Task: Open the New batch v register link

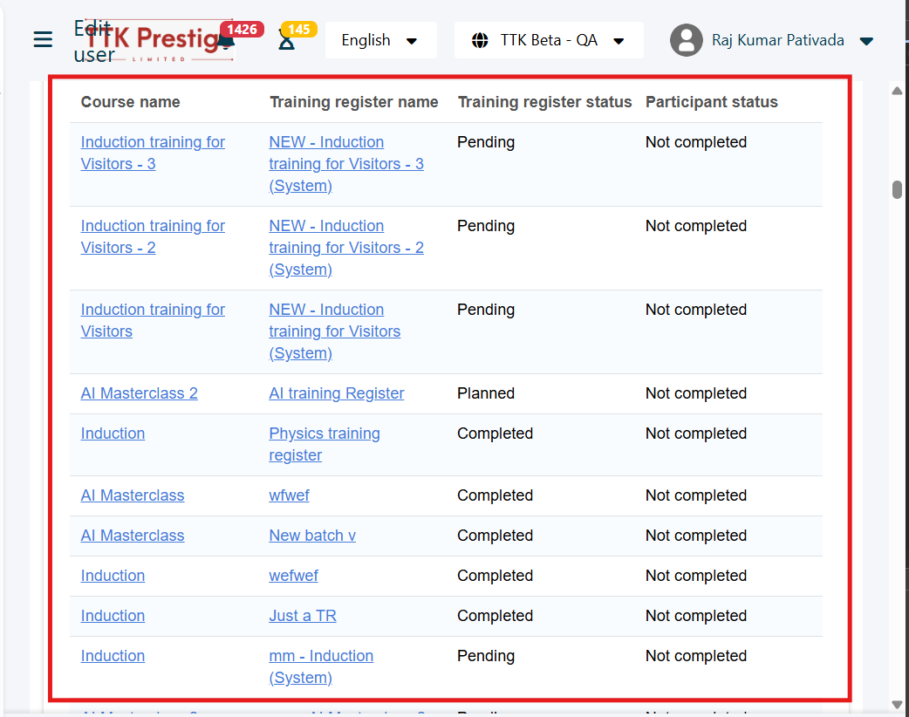Action: tap(312, 536)
